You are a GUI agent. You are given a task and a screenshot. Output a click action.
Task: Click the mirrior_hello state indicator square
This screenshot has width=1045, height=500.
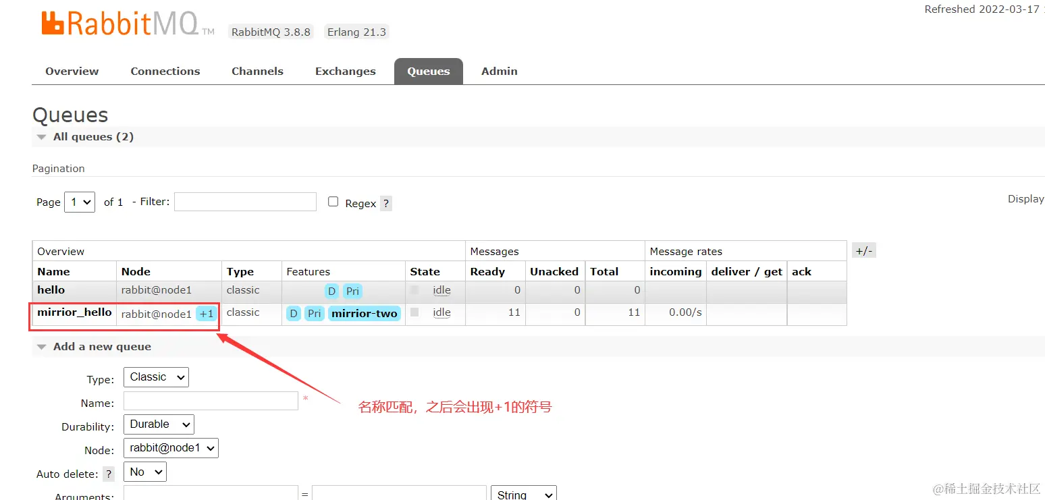click(x=414, y=312)
